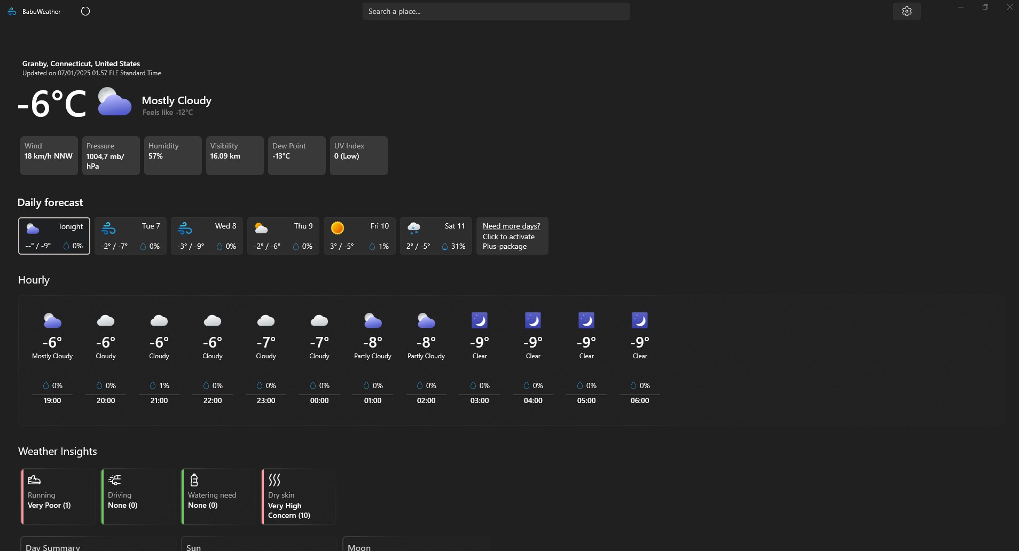The width and height of the screenshot is (1019, 551).
Task: Click the Humidity 57% tile
Action: pos(173,155)
